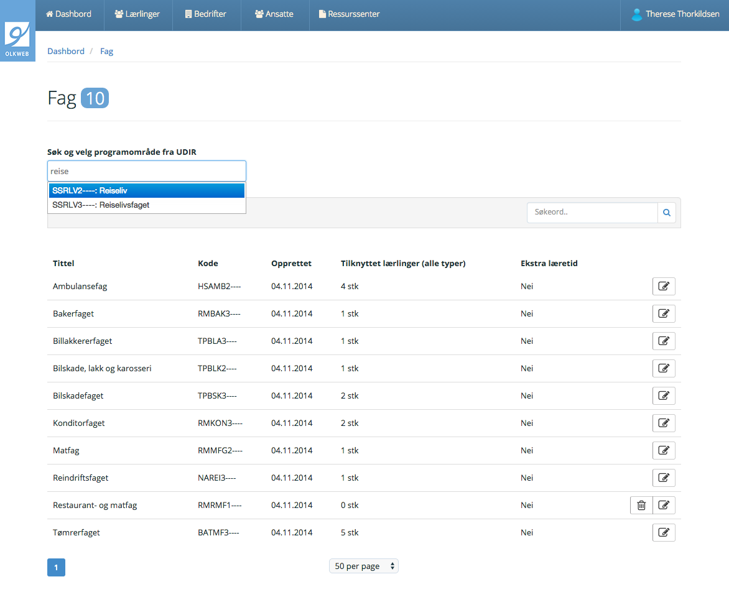Open the 50 per page dropdown
The image size is (729, 592).
tap(364, 567)
